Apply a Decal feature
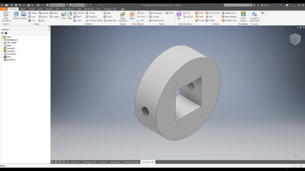Screen dimensions: 305x171 54,13
